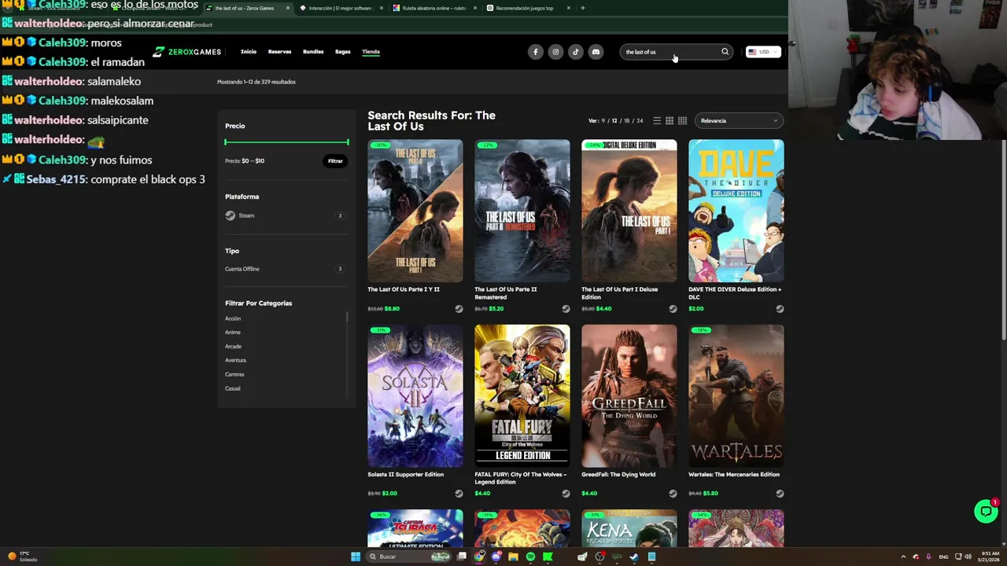Filter by Acción category
This screenshot has height=566, width=1007.
(233, 318)
